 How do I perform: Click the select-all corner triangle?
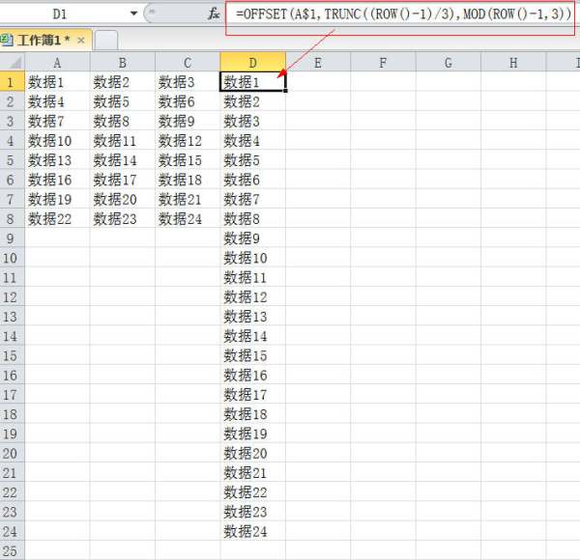click(12, 63)
